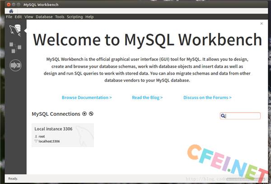The width and height of the screenshot is (271, 184).
Task: Open the Scripting menu
Action: pos(75,17)
